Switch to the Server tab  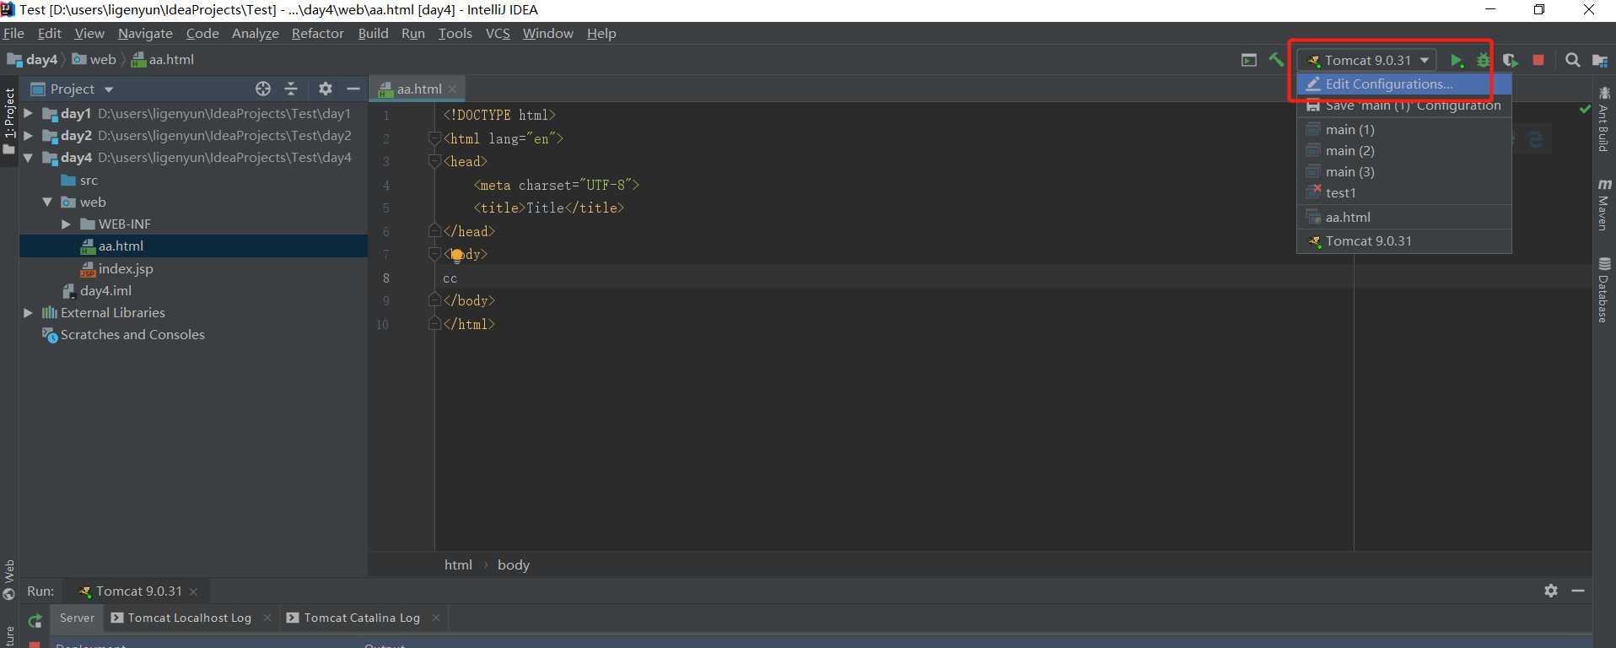(x=77, y=618)
